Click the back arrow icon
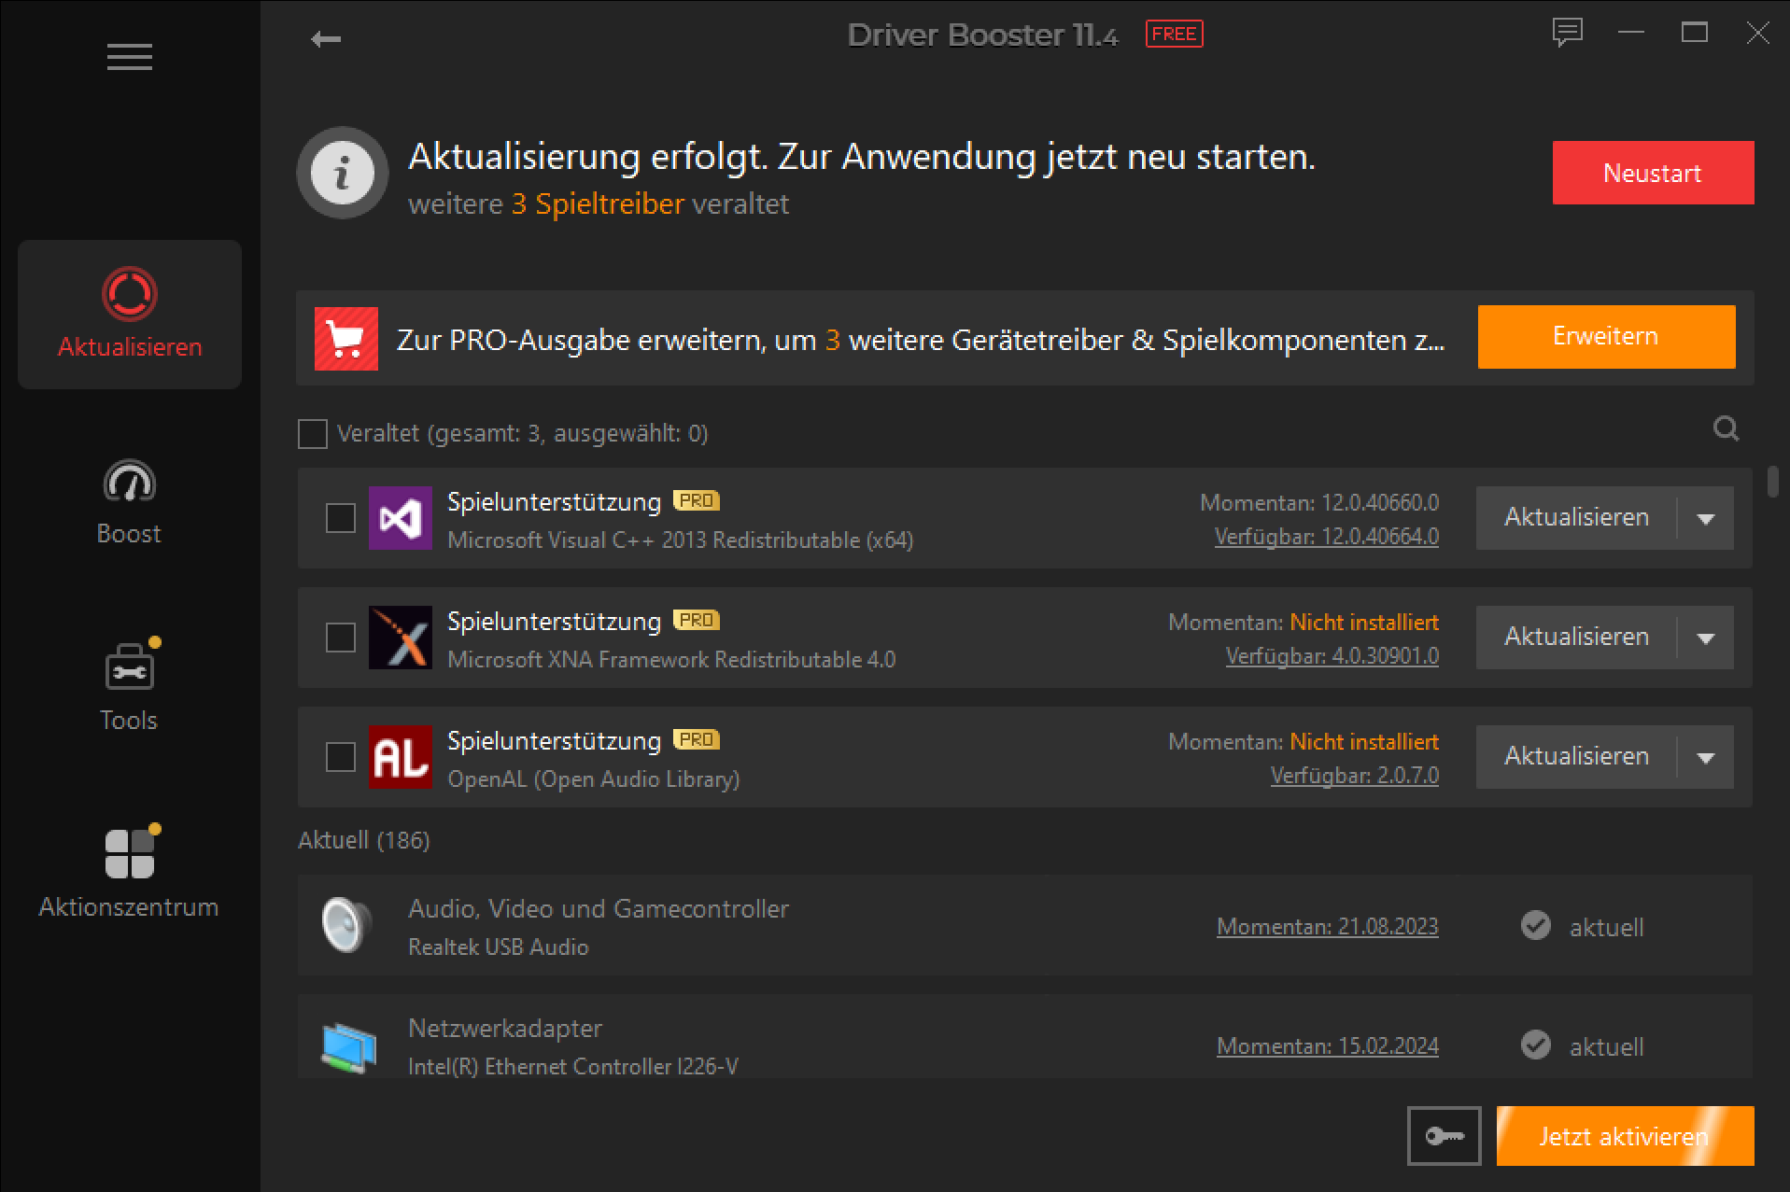Image resolution: width=1790 pixels, height=1192 pixels. pos(326,39)
